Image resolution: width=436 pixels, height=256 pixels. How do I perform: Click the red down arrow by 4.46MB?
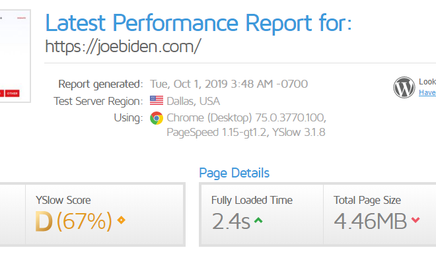click(416, 220)
